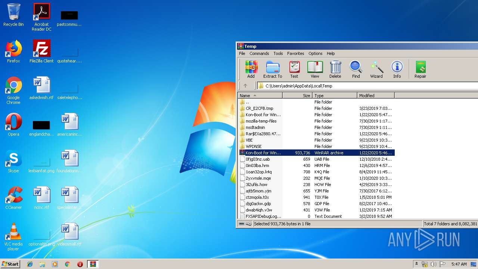This screenshot has height=269, width=478.
Task: Select the 0fjg03nz.uab file
Action: point(316,159)
